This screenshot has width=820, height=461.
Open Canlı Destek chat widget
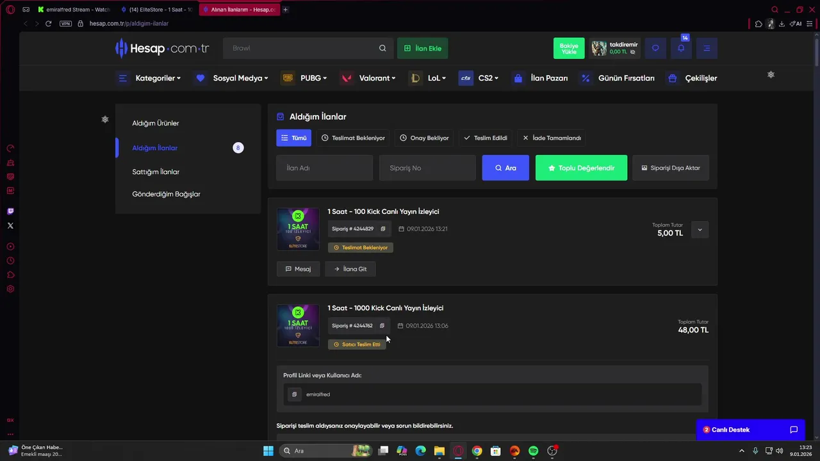[750, 430]
